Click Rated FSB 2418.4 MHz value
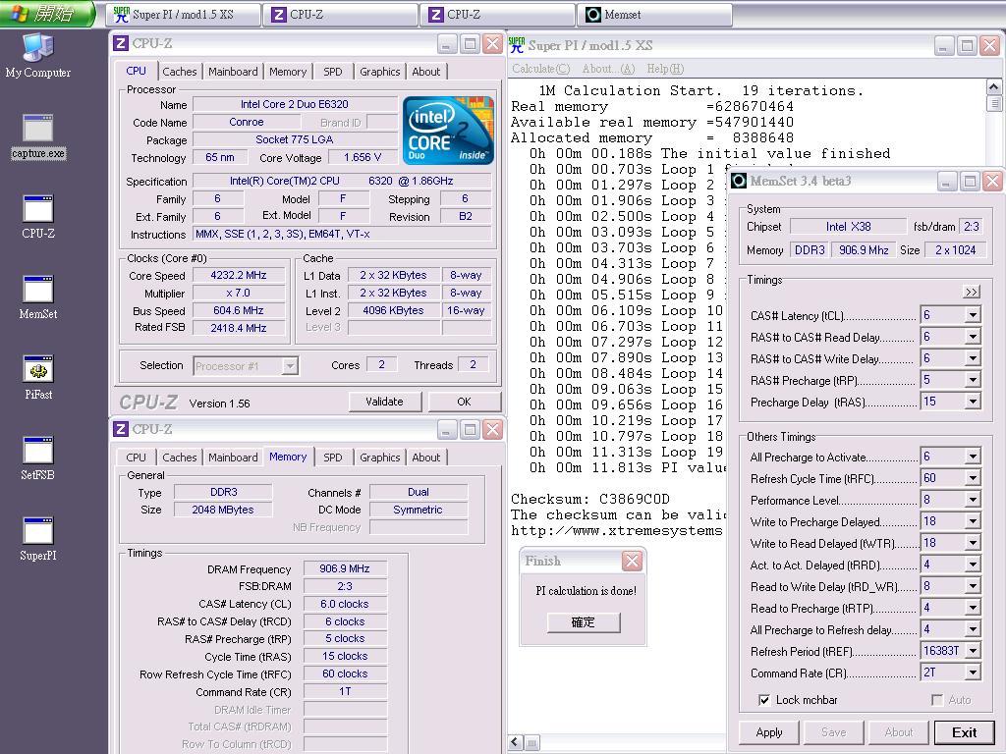The width and height of the screenshot is (1006, 754). tap(239, 328)
